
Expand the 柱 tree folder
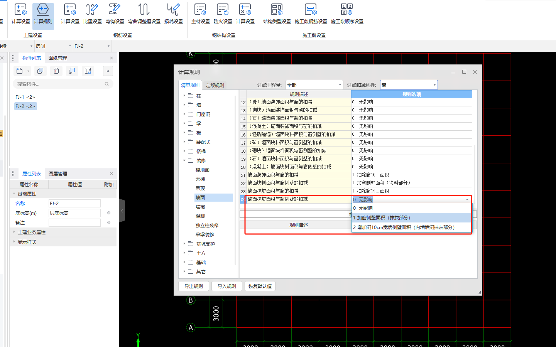(x=184, y=96)
